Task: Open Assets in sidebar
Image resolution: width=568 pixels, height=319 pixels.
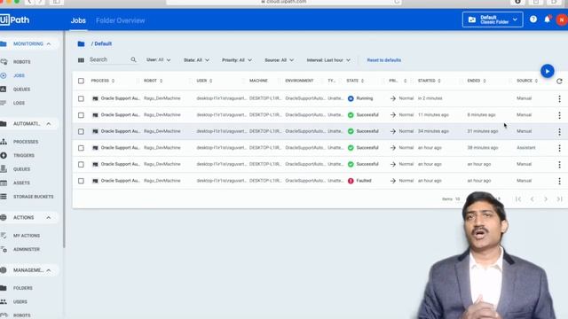Action: click(x=21, y=183)
